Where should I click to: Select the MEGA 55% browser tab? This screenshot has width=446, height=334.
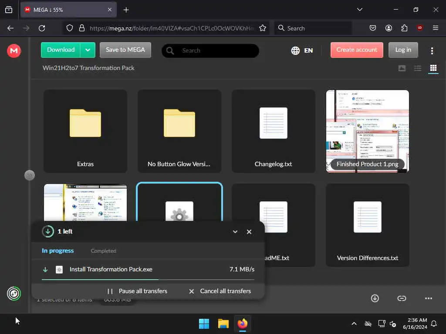point(68,10)
